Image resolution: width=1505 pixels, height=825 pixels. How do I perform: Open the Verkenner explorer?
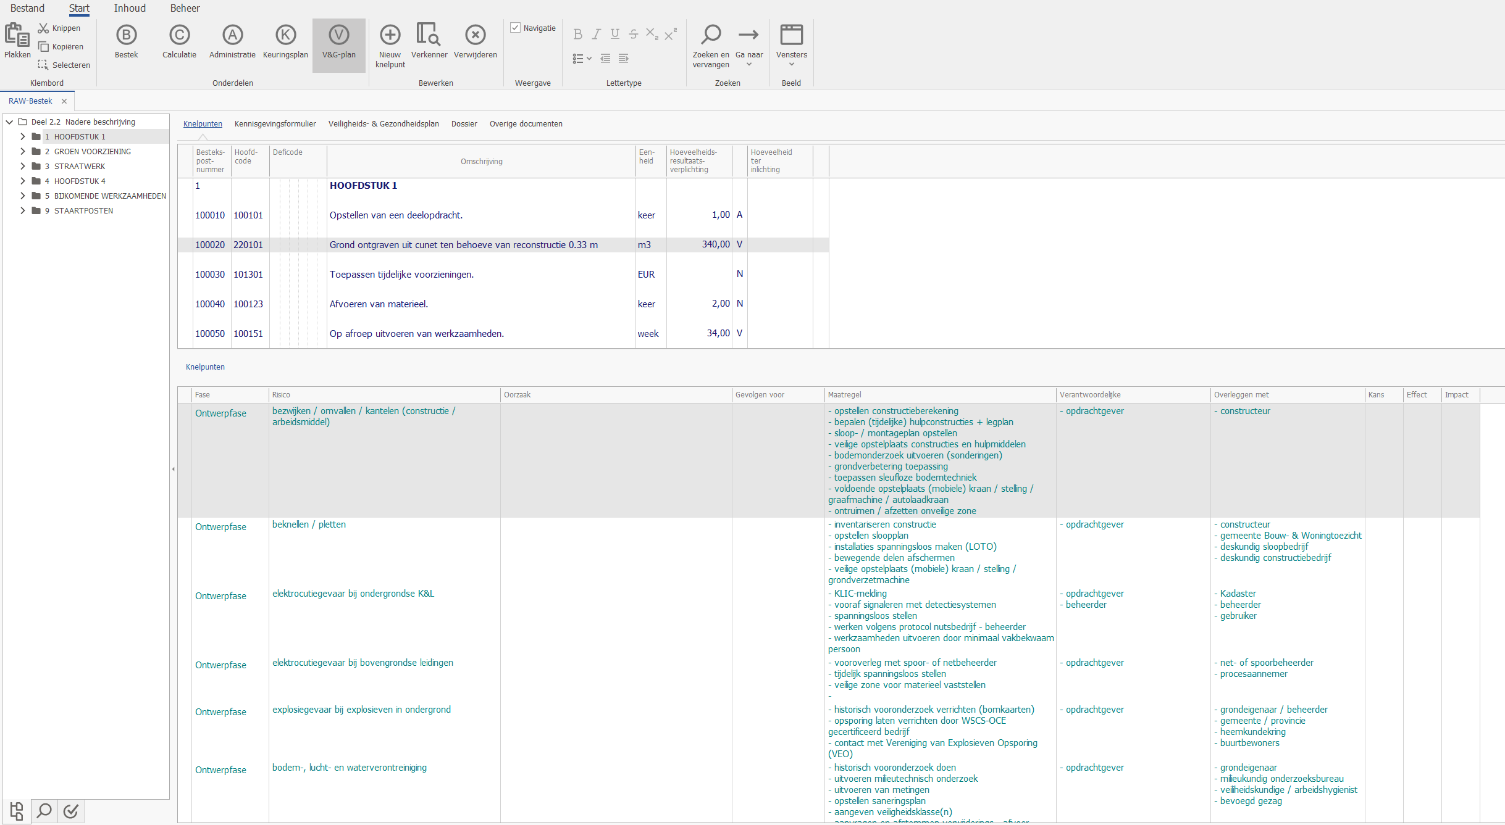tap(429, 42)
